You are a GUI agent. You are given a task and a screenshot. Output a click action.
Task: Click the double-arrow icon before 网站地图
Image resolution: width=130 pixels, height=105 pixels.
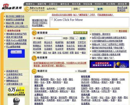click(76, 71)
